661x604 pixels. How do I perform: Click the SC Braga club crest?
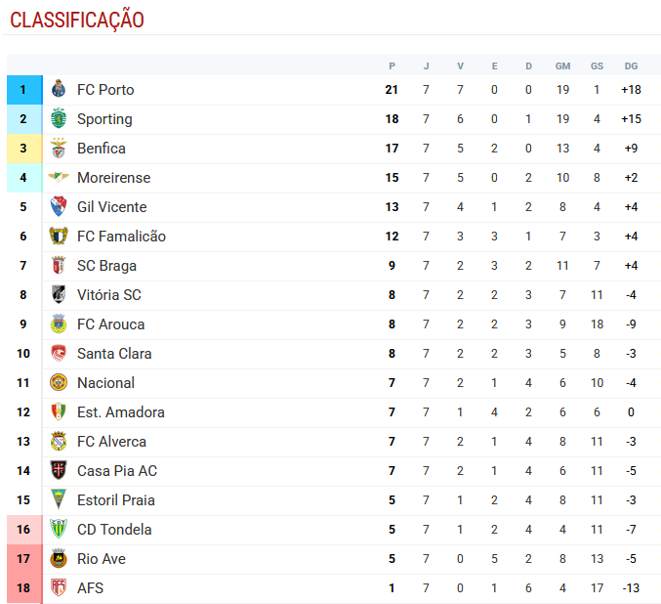59,266
